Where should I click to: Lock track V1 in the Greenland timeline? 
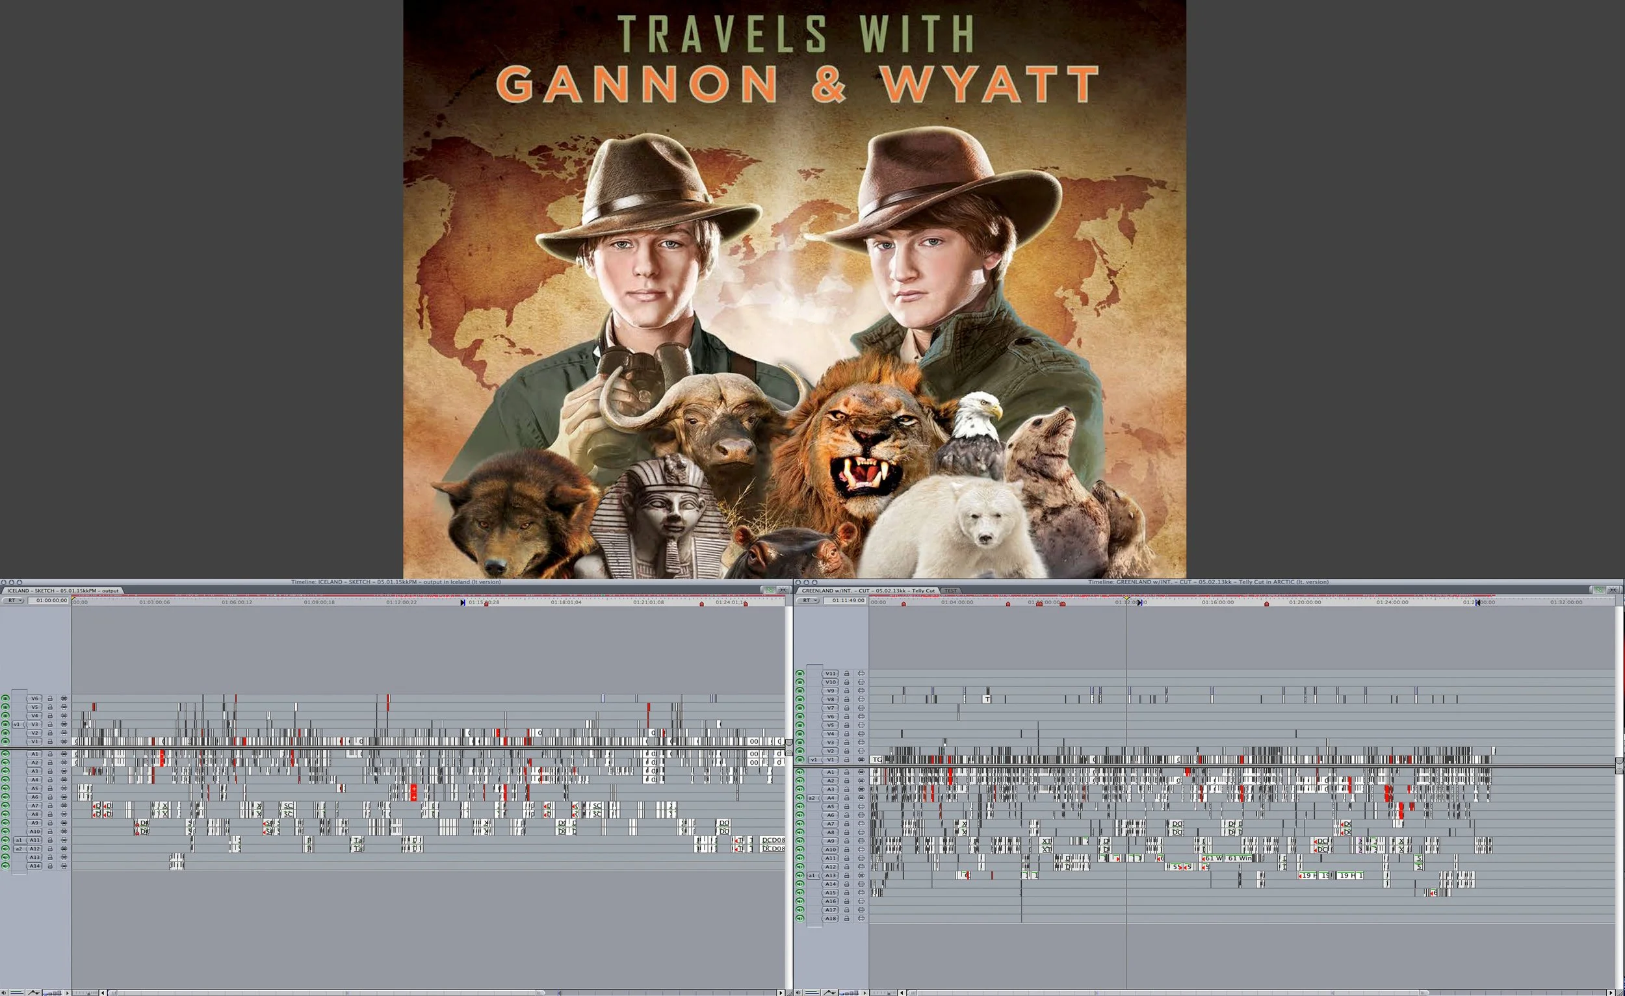847,760
